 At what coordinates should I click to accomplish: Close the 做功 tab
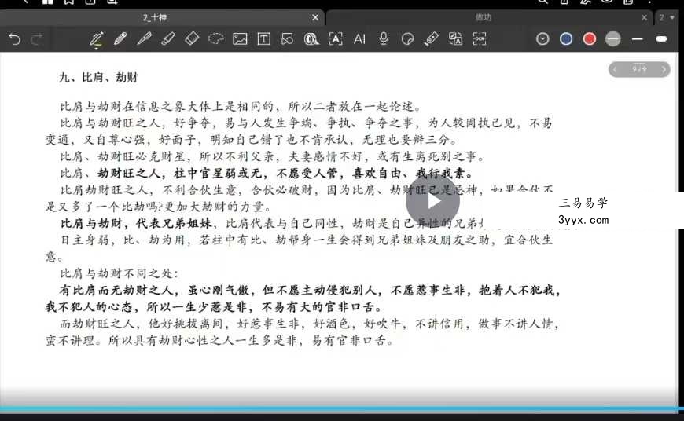pos(645,17)
